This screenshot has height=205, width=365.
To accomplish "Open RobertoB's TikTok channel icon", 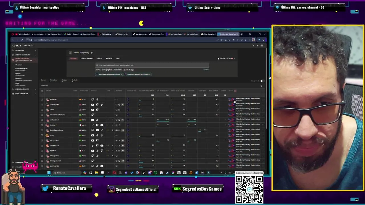I will (x=97, y=99).
